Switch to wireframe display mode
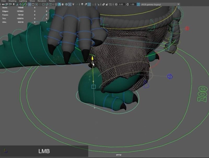This screenshot has height=158, width=209. coord(56,4)
